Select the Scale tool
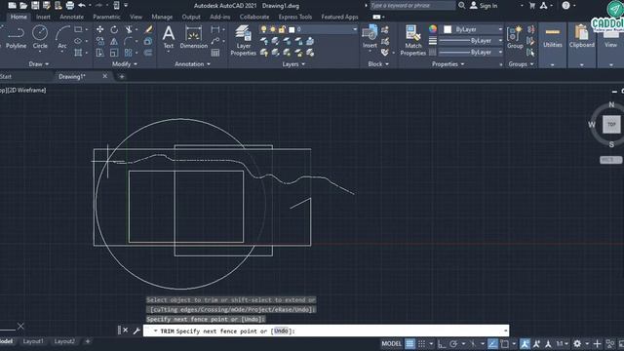This screenshot has width=624, height=351. (114, 53)
